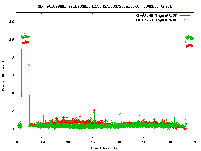Click the y-axis tick label 10
Image resolution: width=201 pixels, height=151 pixels.
point(11,39)
